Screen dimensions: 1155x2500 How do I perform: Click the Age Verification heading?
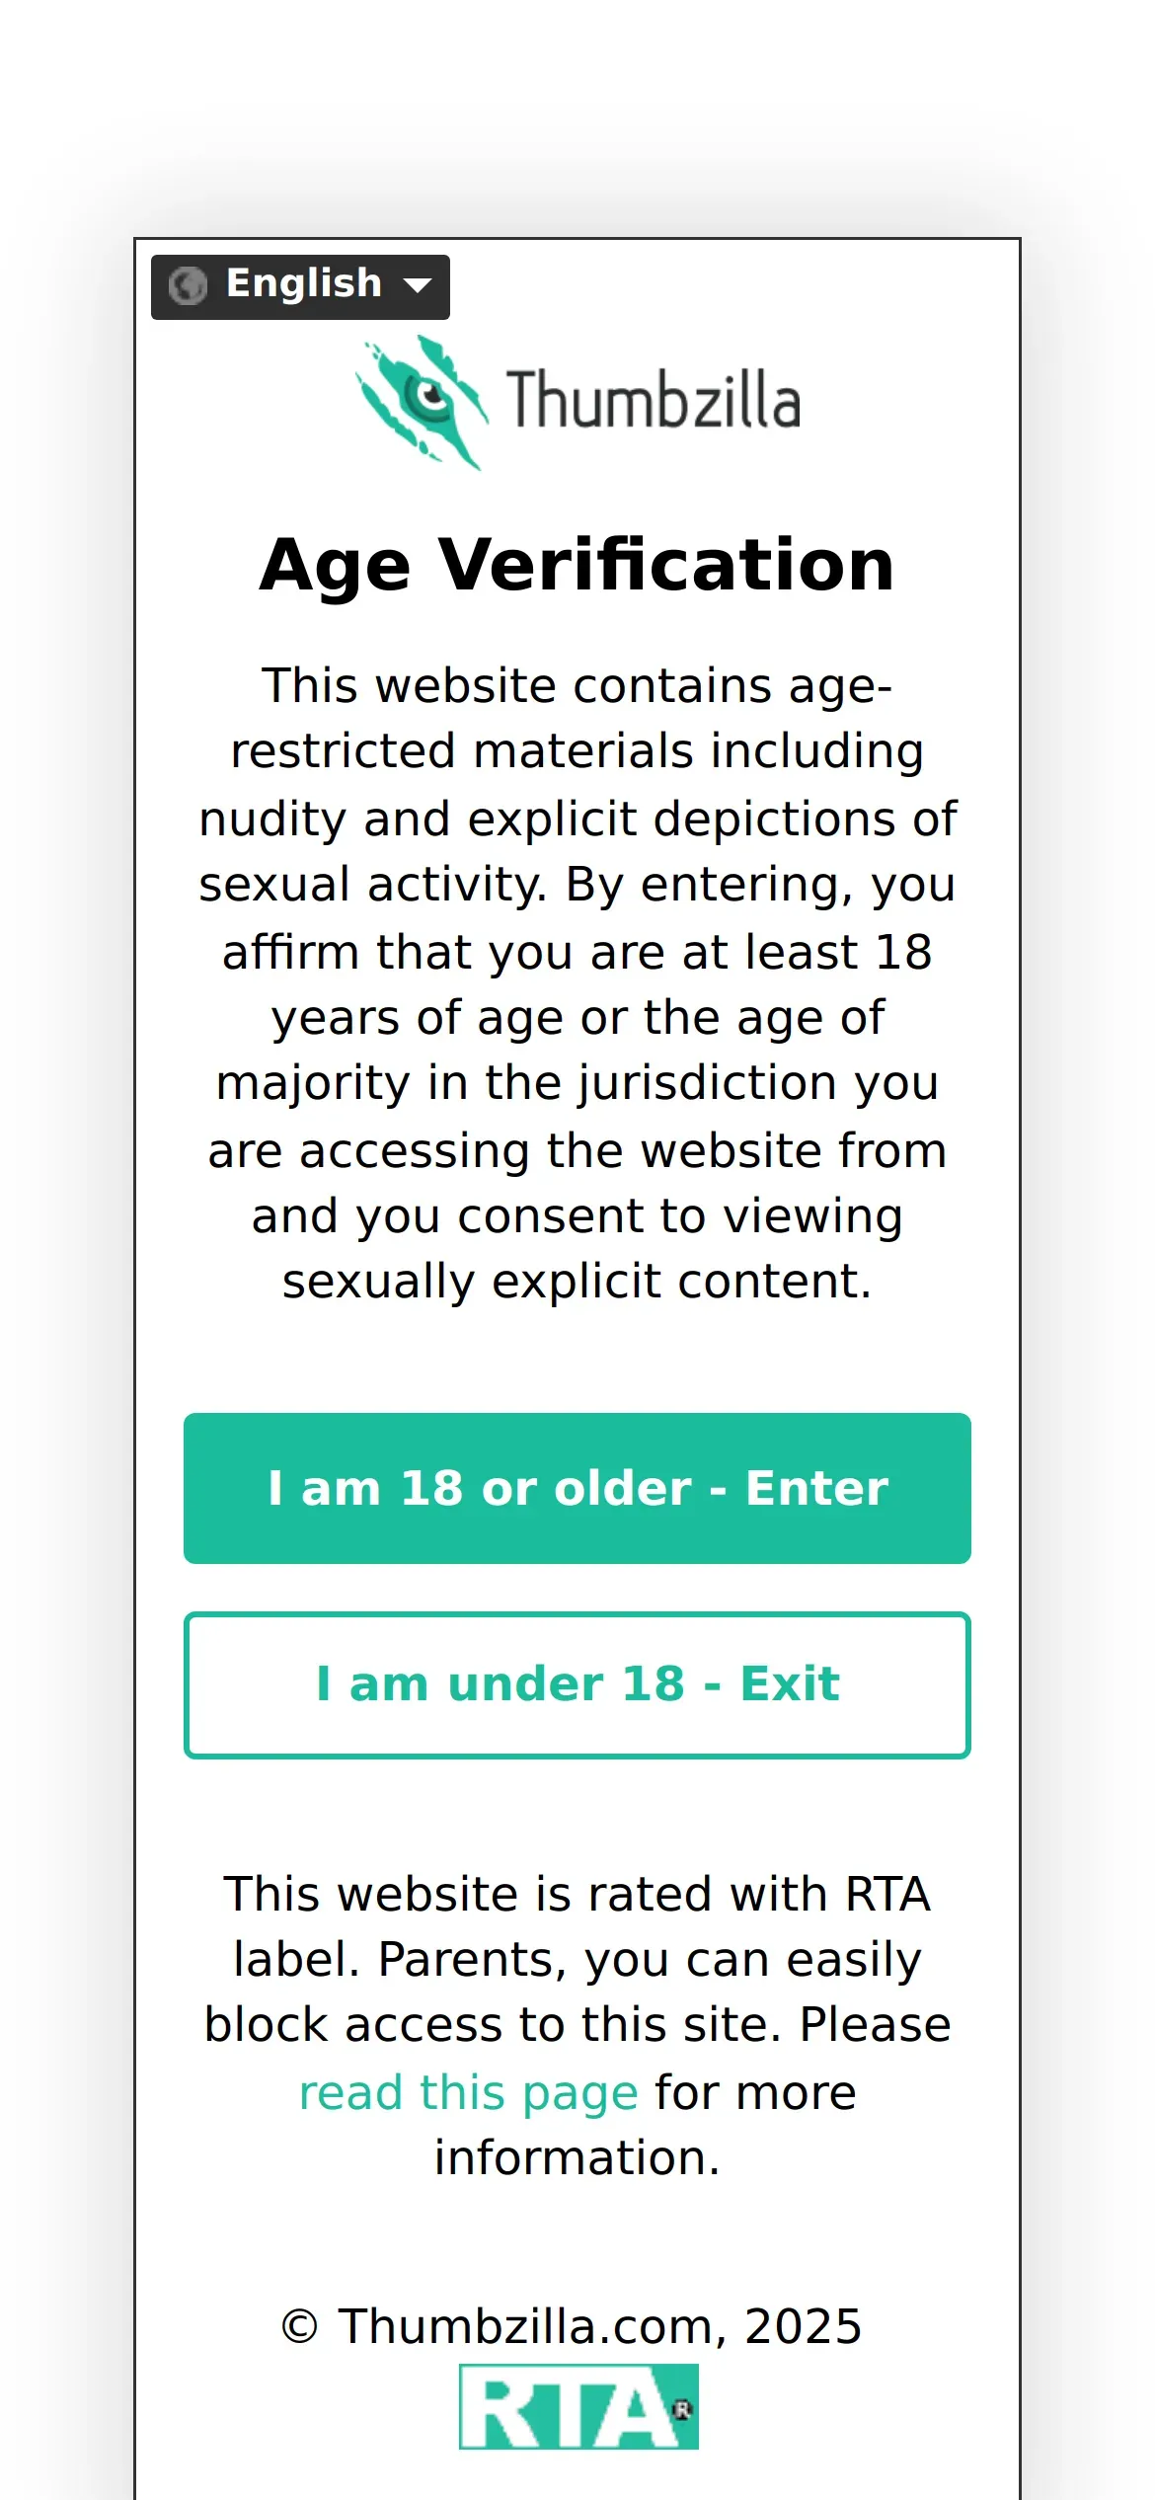(x=577, y=565)
